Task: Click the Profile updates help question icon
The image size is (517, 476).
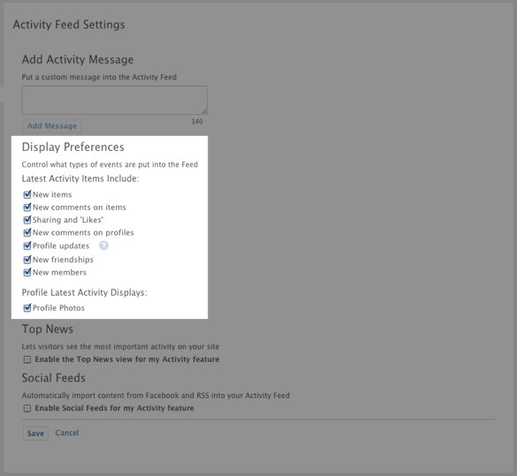Action: click(103, 246)
